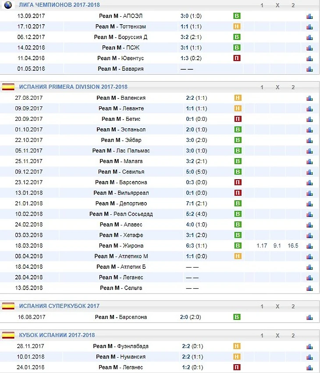Screen dimensions: 320x373
Task: Click chart icon for Реал М - Нумансия
Action: point(309,357)
